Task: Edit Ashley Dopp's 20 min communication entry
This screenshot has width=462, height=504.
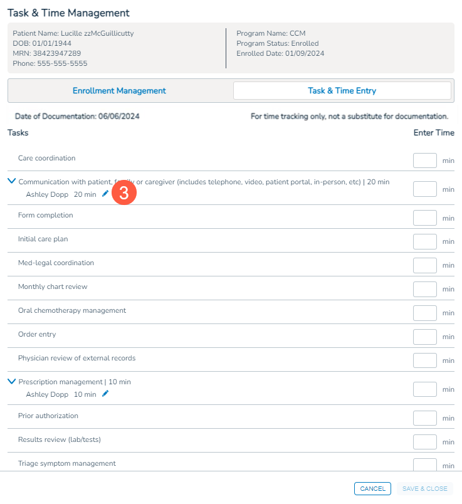Action: coord(105,194)
